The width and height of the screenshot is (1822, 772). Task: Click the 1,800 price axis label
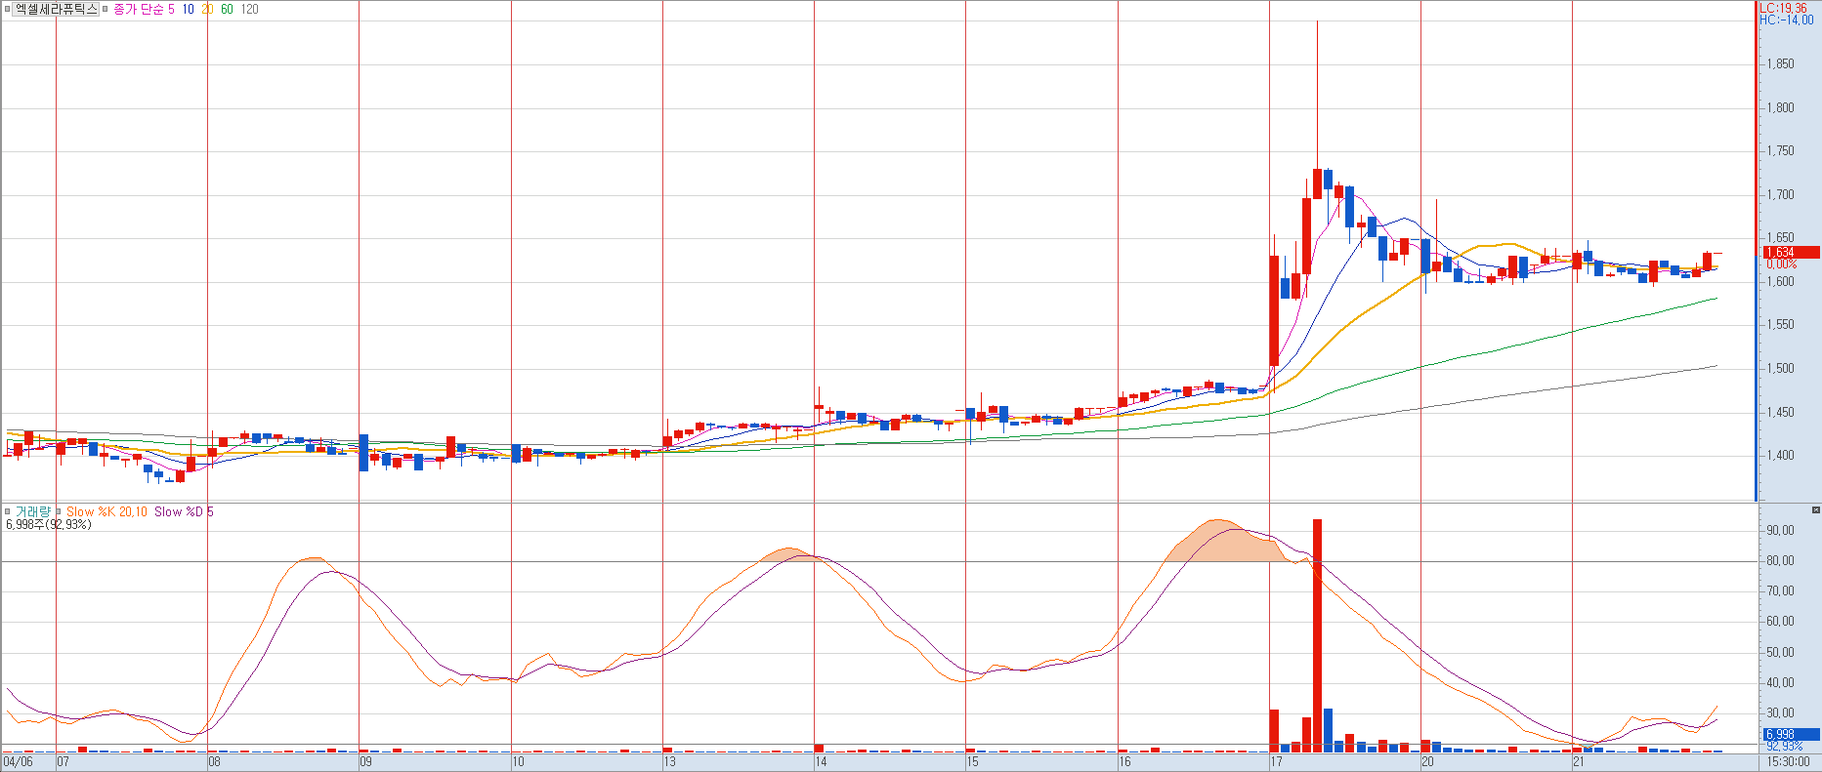[x=1780, y=107]
